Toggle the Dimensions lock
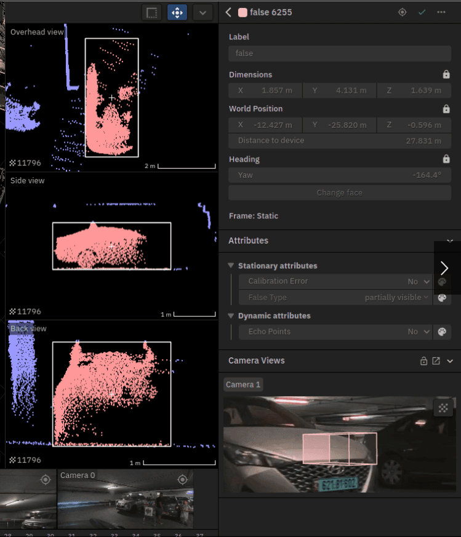 [x=446, y=74]
